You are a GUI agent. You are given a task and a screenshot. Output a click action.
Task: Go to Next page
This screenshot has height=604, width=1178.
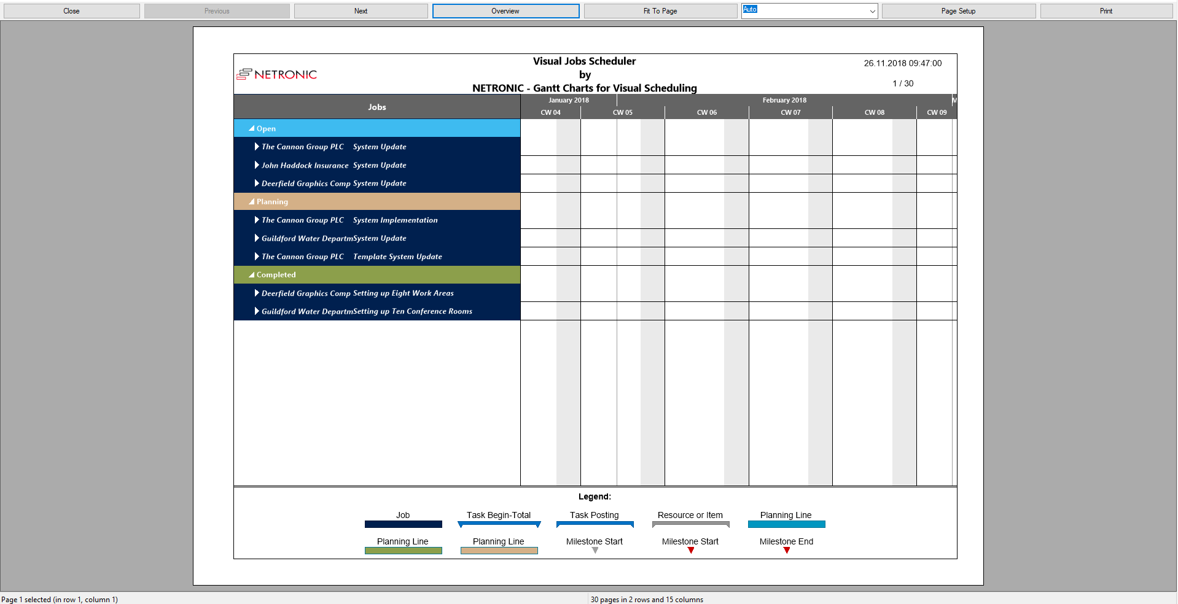(x=361, y=11)
